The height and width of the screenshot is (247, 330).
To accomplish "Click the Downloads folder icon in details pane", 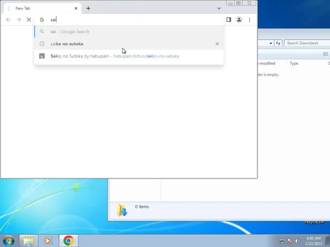I will 122,210.
